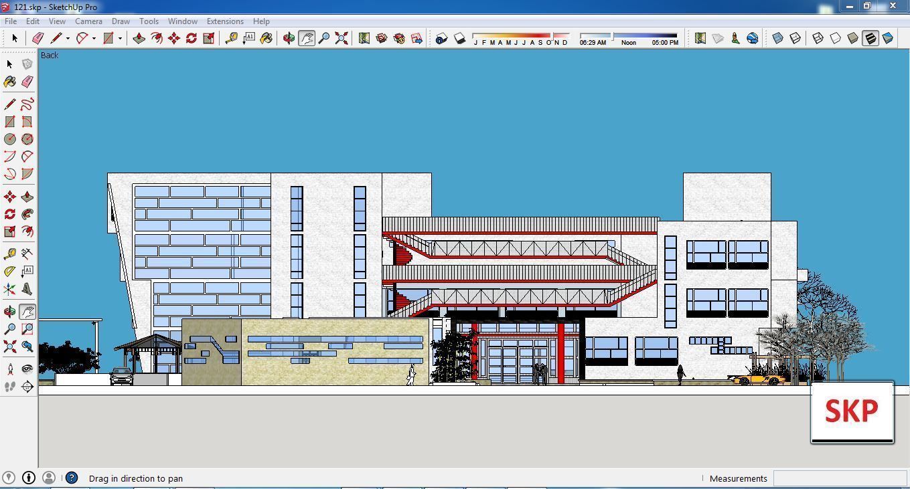Select the arrow Select tool in top toolbar
The width and height of the screenshot is (910, 489).
pyautogui.click(x=14, y=38)
